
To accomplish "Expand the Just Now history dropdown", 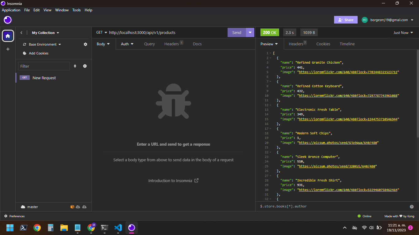I will (x=403, y=33).
